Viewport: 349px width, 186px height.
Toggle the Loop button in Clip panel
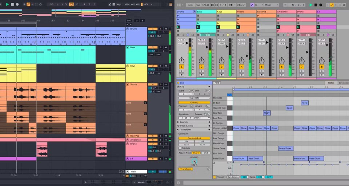tap(194, 102)
